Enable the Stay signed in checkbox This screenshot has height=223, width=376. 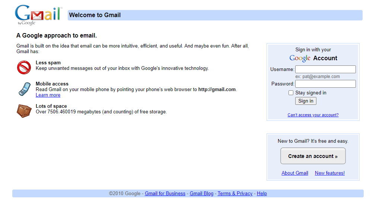(x=291, y=93)
